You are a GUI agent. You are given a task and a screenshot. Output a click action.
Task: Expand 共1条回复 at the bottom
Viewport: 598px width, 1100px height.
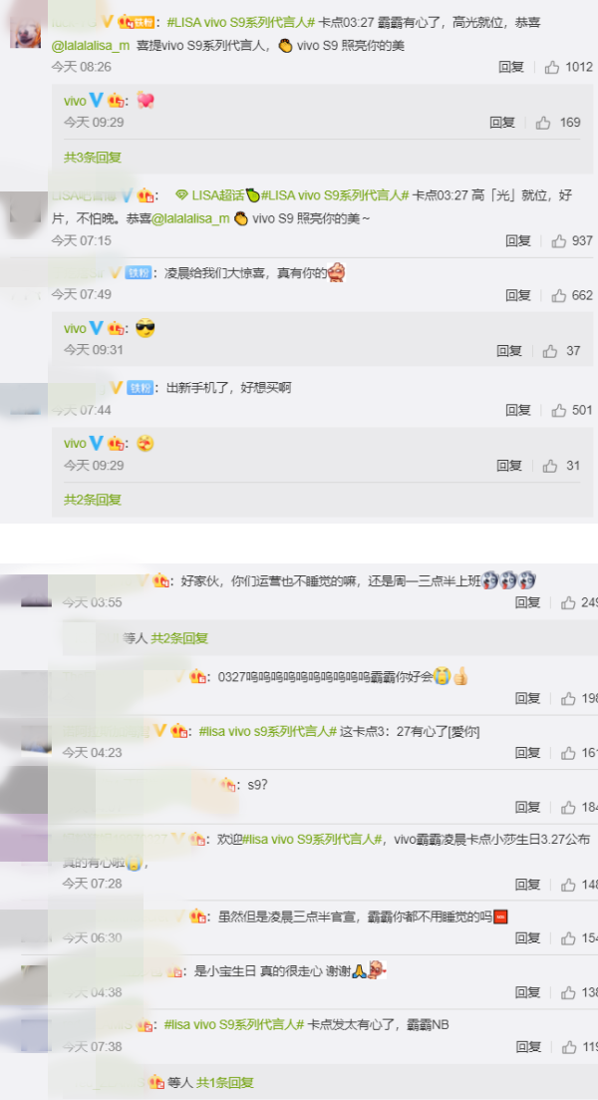point(224,1082)
